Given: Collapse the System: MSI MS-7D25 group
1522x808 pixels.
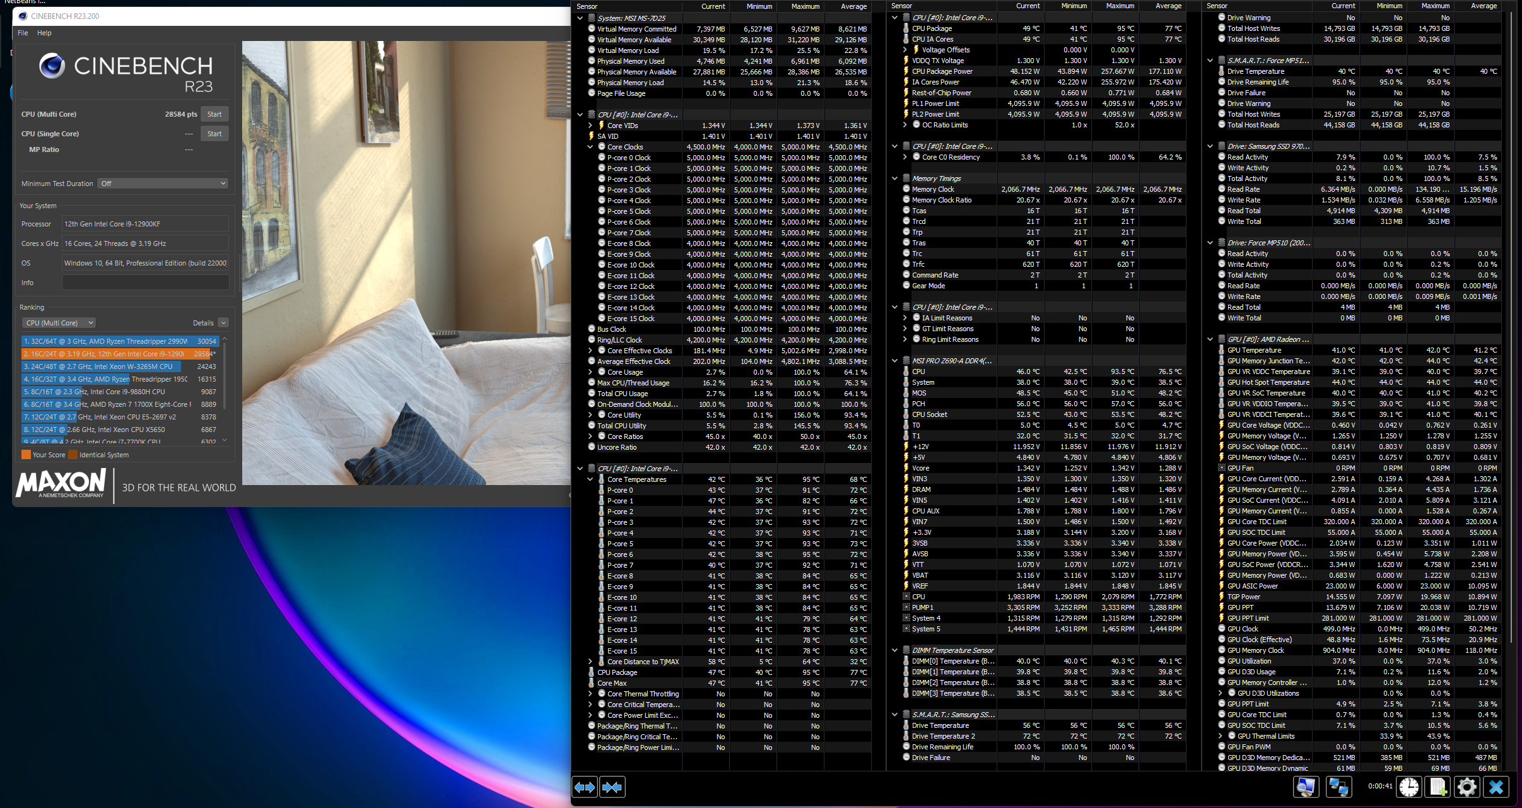Looking at the screenshot, I should (x=580, y=18).
